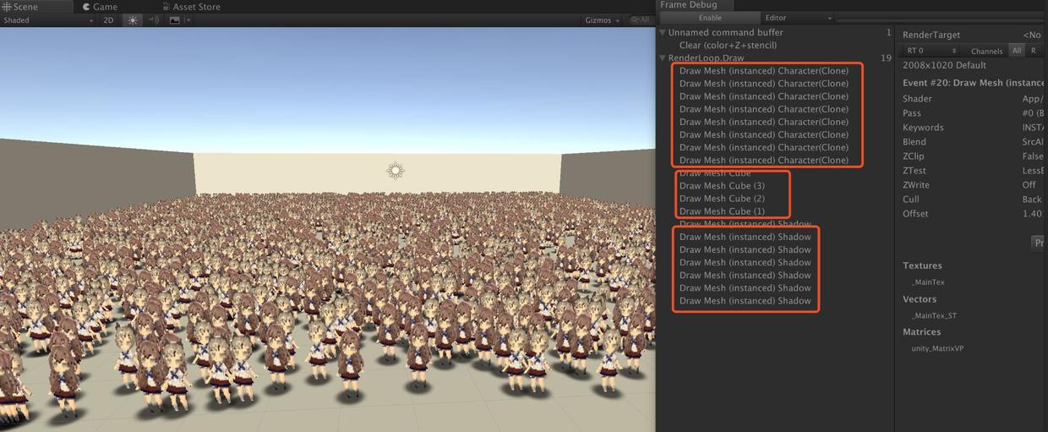Toggle scene audio speaker icon

[154, 20]
